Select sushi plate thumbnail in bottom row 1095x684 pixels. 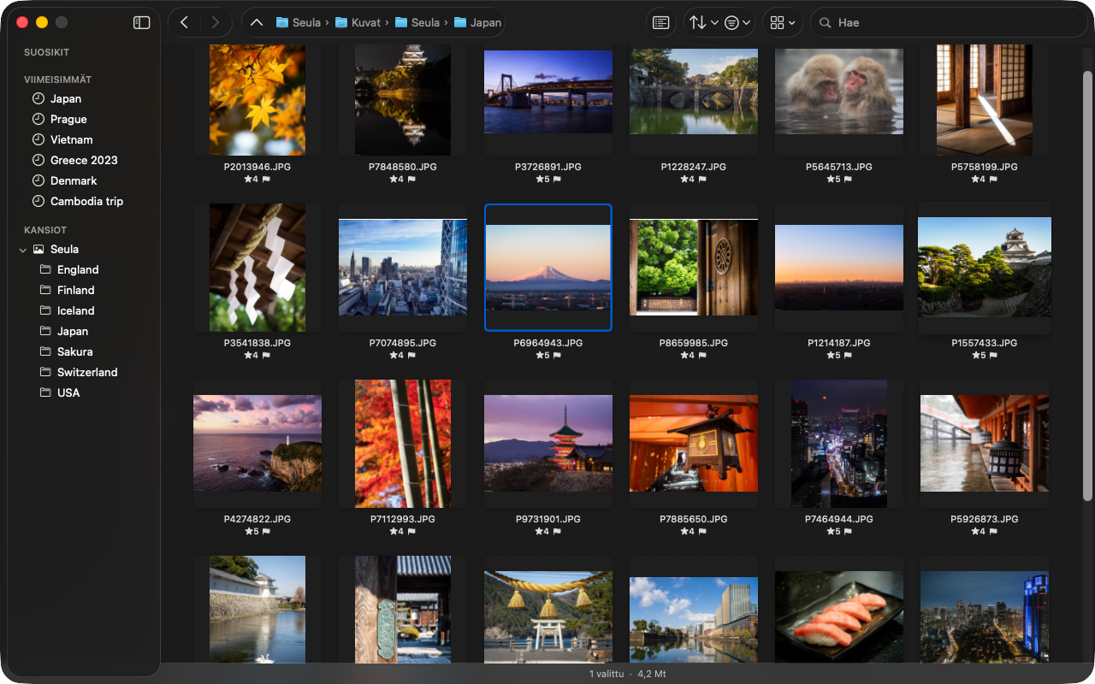[839, 616]
